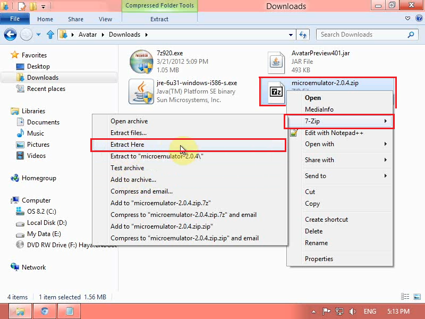
Task: Expand the Share with submenu arrow
Action: 386,160
